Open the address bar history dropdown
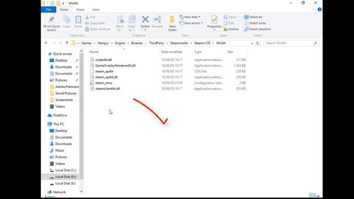The image size is (354, 199). (x=252, y=43)
